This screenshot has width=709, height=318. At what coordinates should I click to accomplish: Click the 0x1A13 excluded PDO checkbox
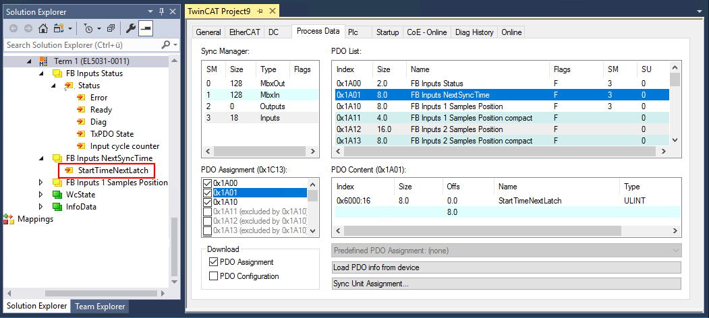(208, 231)
